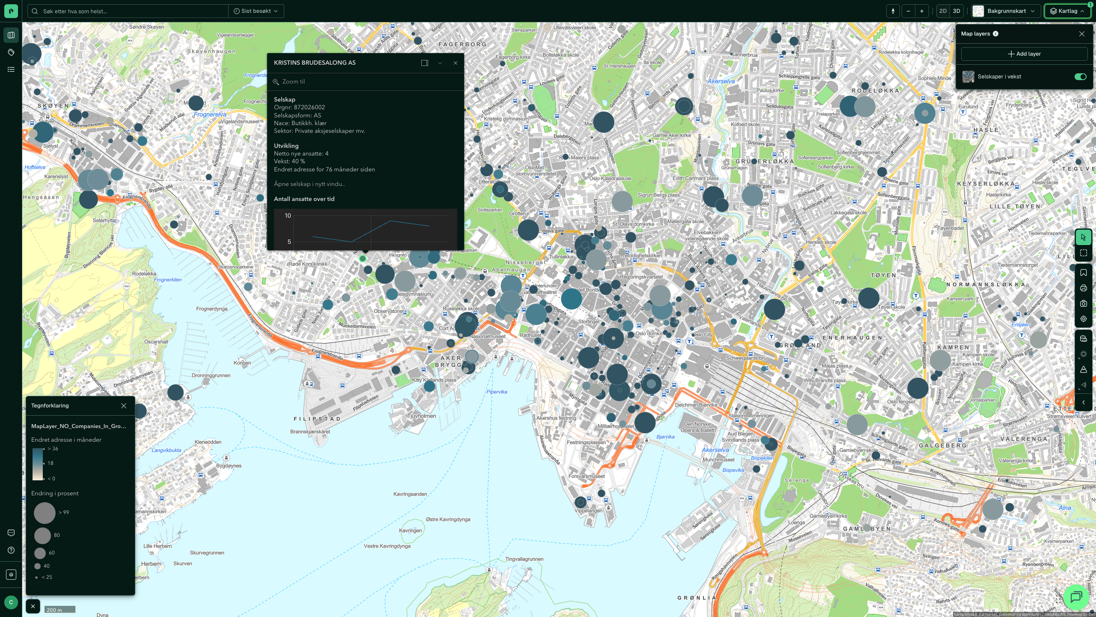Screen dimensions: 1096x617
Task: Click the '> 99' legend circle
Action: [45, 512]
